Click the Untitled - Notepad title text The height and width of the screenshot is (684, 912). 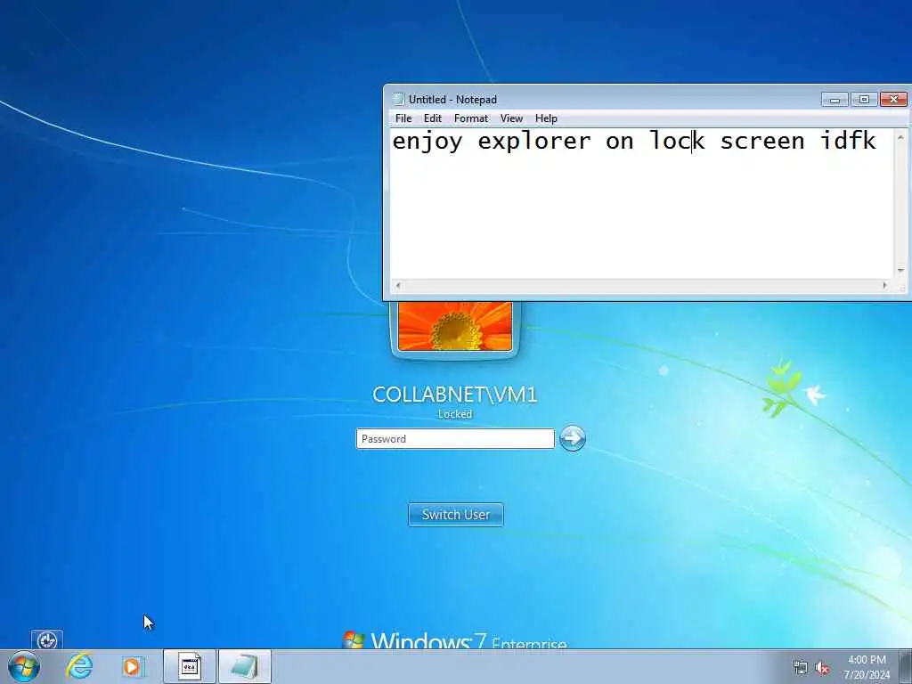[452, 100]
